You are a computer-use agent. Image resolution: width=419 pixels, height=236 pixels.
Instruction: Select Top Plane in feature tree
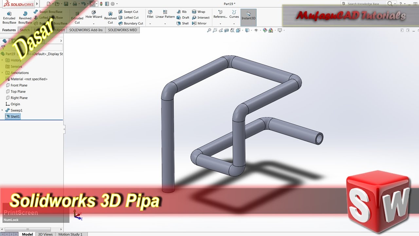pos(15,91)
